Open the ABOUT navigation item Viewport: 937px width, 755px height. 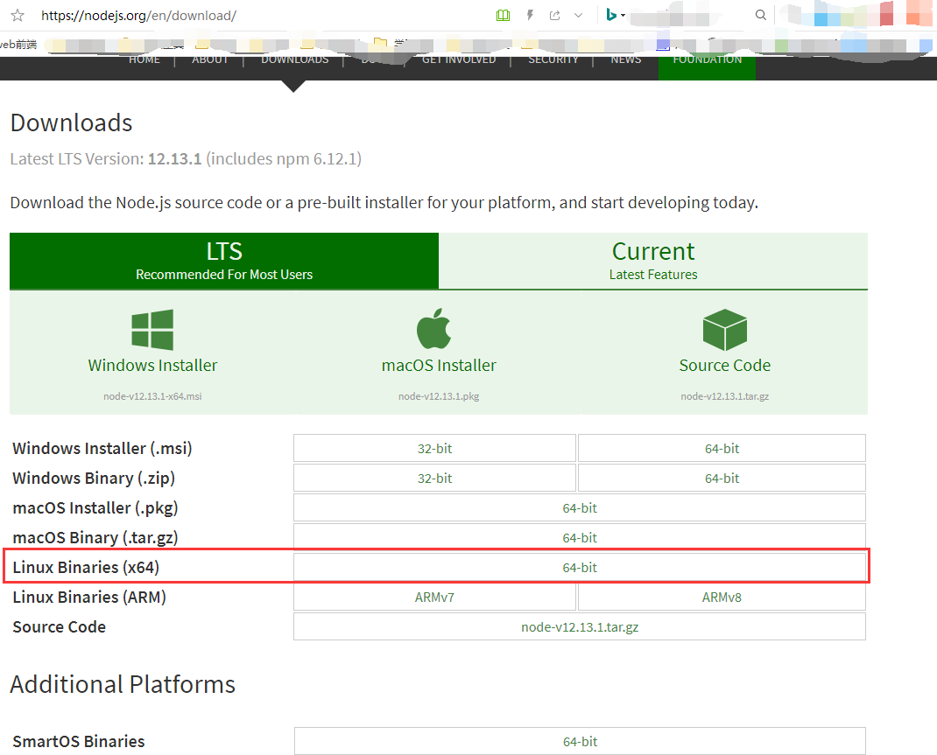click(x=210, y=59)
